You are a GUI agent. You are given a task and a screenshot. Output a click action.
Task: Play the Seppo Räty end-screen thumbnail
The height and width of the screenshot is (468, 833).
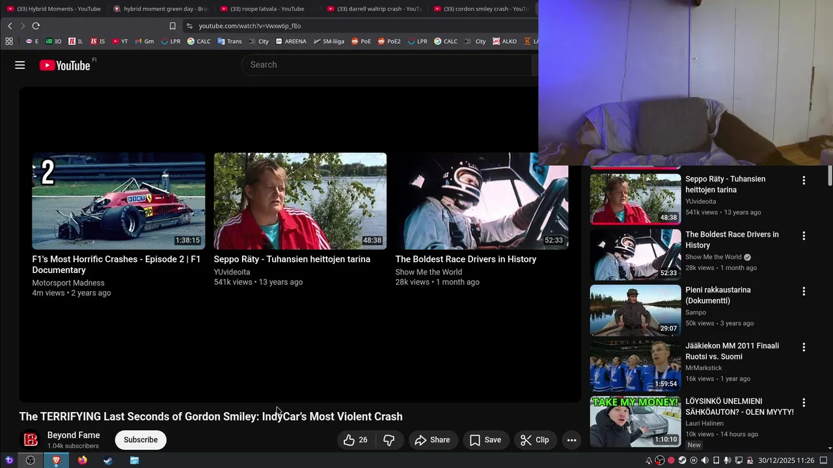300,201
